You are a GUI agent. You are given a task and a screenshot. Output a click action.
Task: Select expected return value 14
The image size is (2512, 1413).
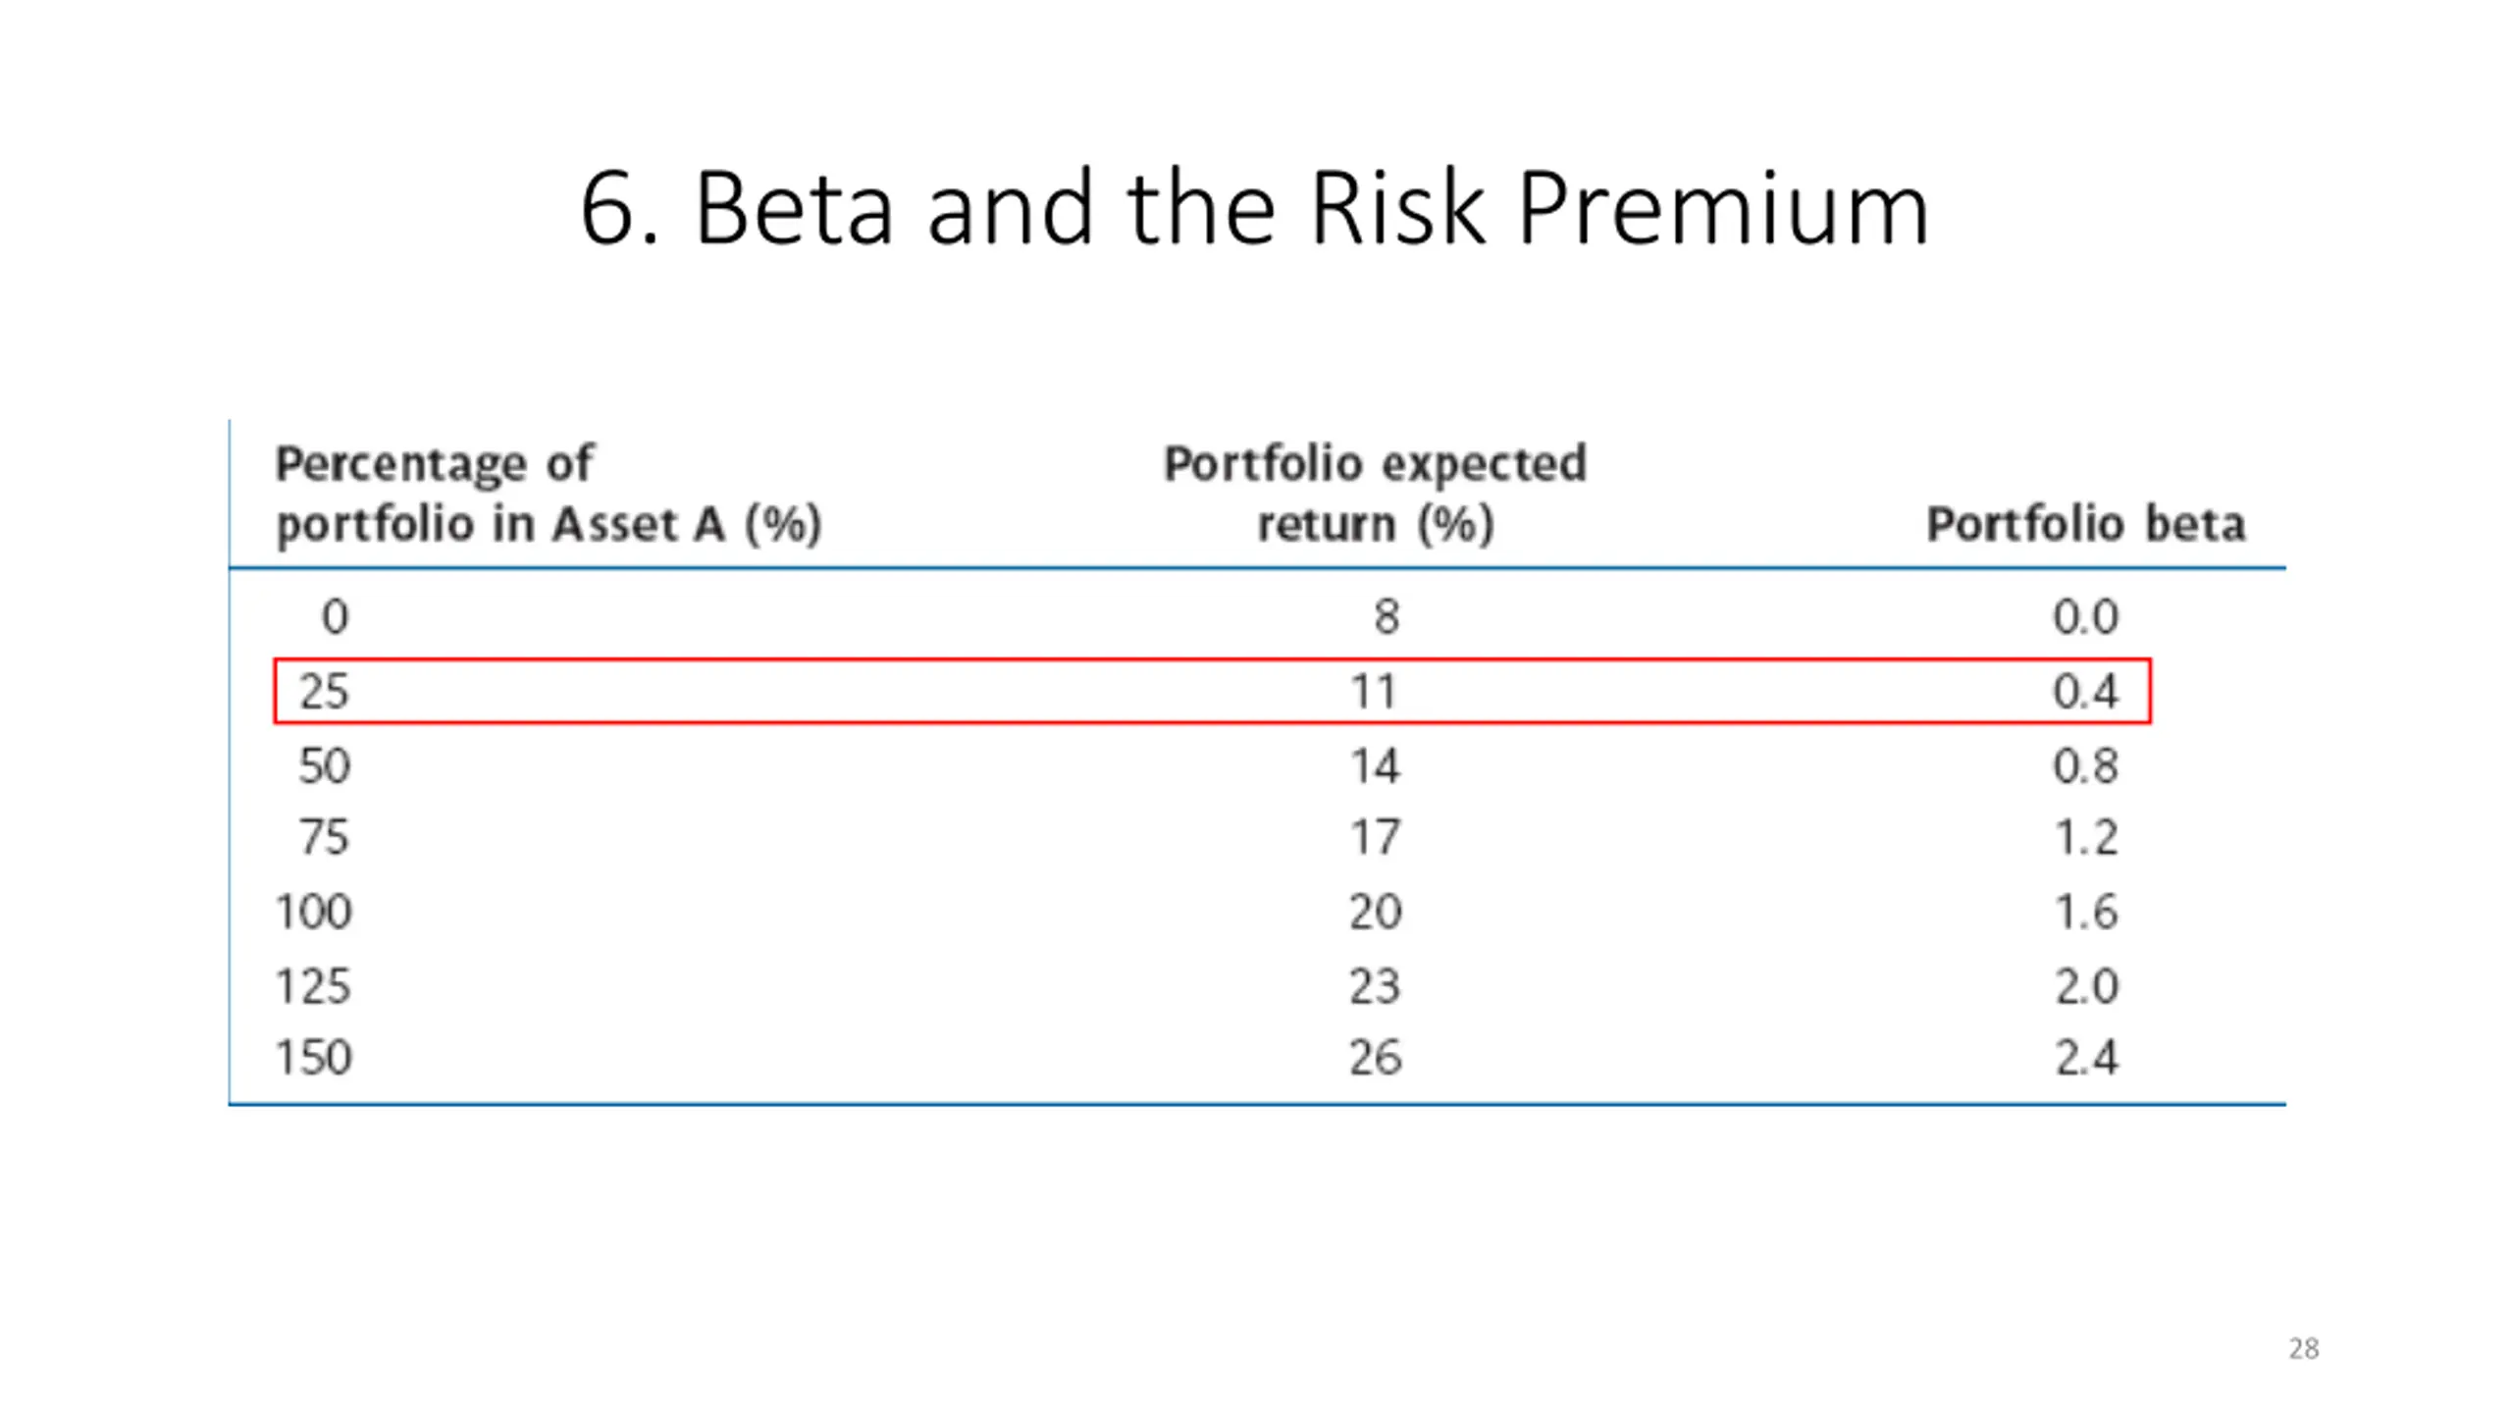[x=1375, y=766]
